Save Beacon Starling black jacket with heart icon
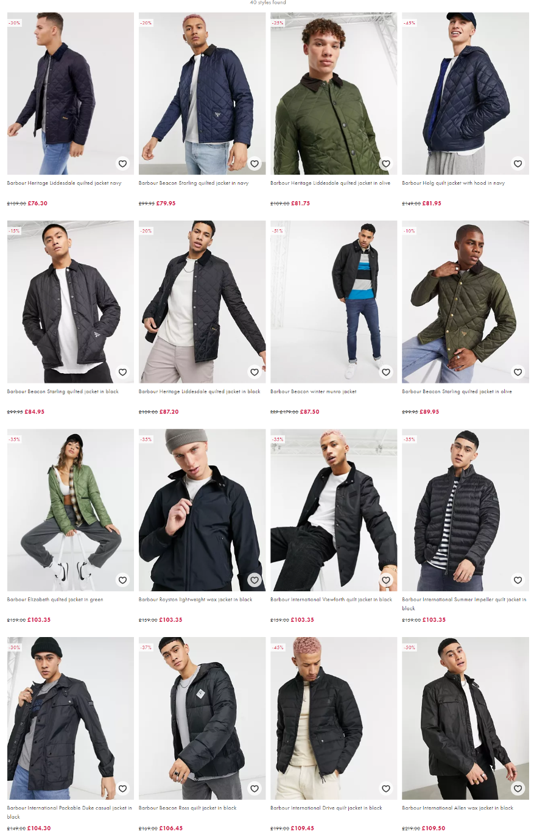The height and width of the screenshot is (837, 548). click(123, 372)
